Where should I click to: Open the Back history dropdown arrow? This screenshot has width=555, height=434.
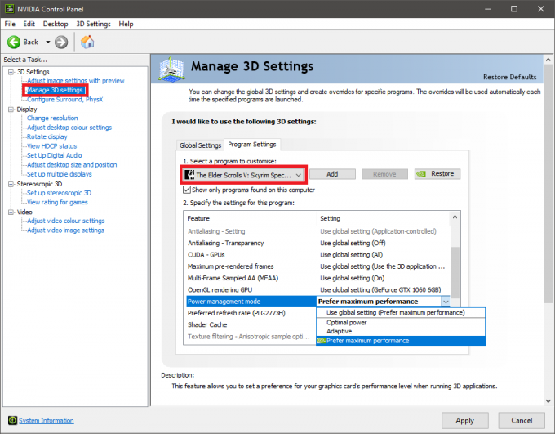point(48,43)
